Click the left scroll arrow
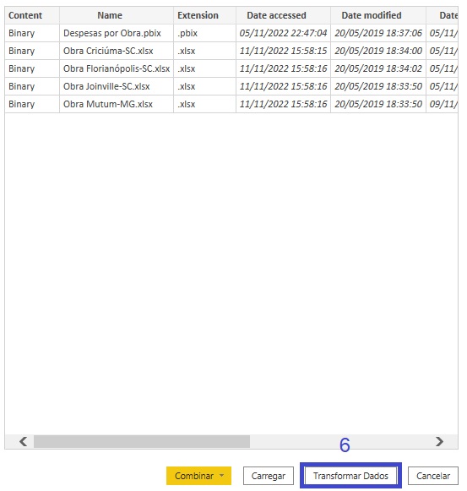This screenshot has width=467, height=491. pos(23,441)
